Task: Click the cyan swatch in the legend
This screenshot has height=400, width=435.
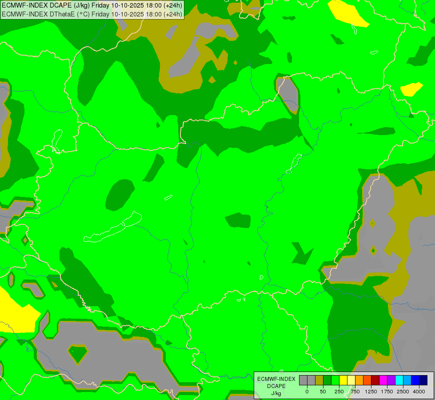Action: pos(399,380)
